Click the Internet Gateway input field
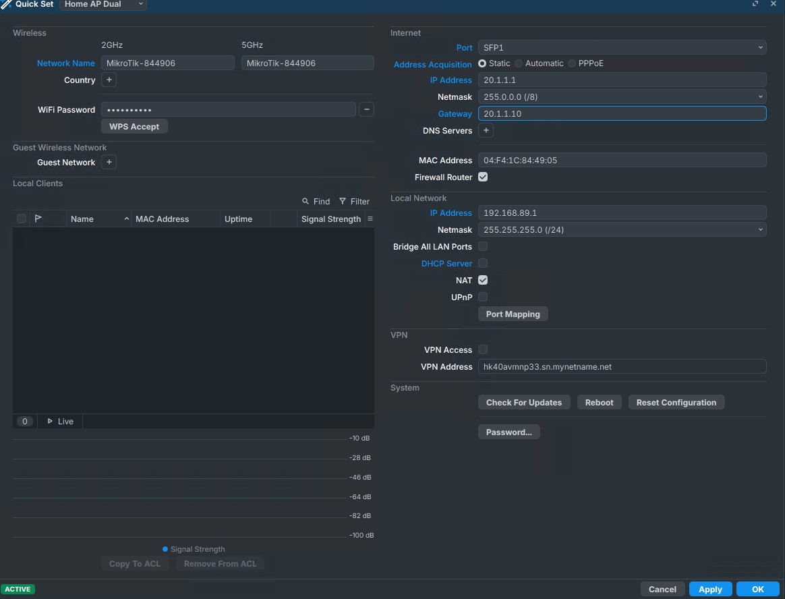785x599 pixels. (621, 114)
